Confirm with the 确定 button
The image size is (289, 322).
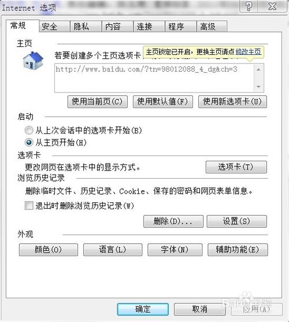click(x=143, y=309)
